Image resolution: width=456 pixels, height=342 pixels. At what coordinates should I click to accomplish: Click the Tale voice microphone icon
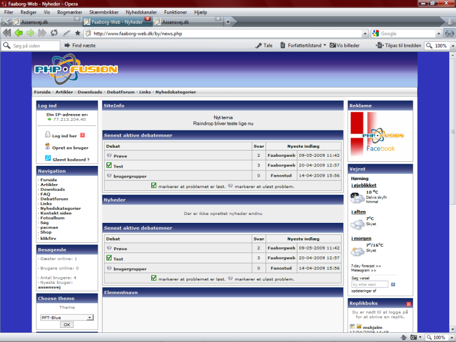click(x=258, y=46)
